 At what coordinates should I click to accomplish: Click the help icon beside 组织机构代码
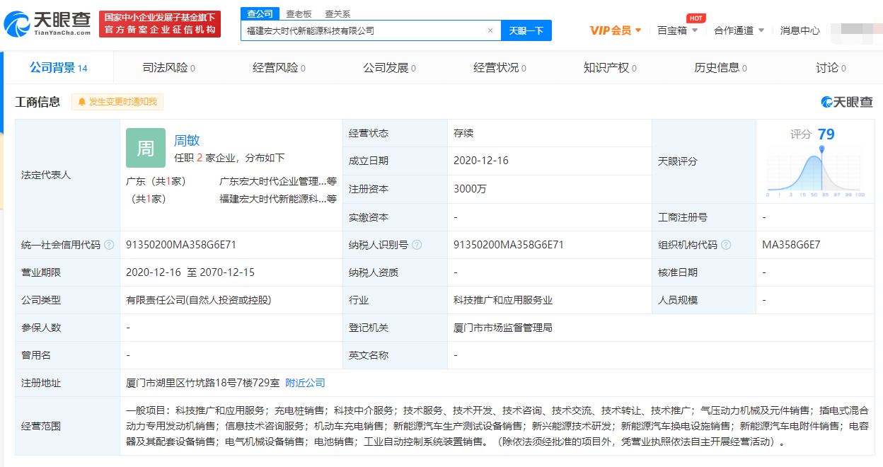[x=725, y=245]
